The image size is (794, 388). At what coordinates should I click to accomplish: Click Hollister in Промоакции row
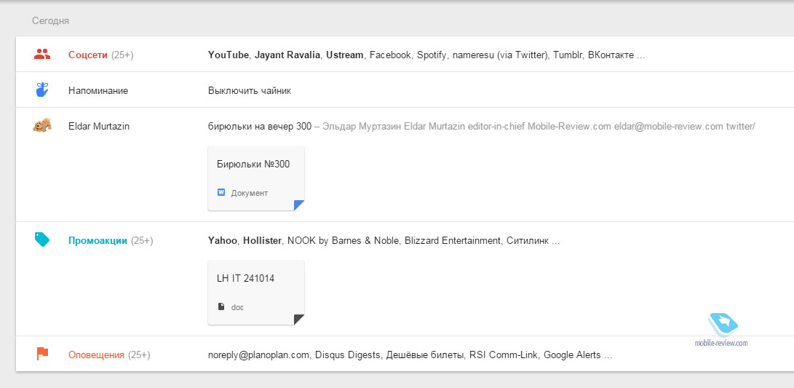(262, 241)
